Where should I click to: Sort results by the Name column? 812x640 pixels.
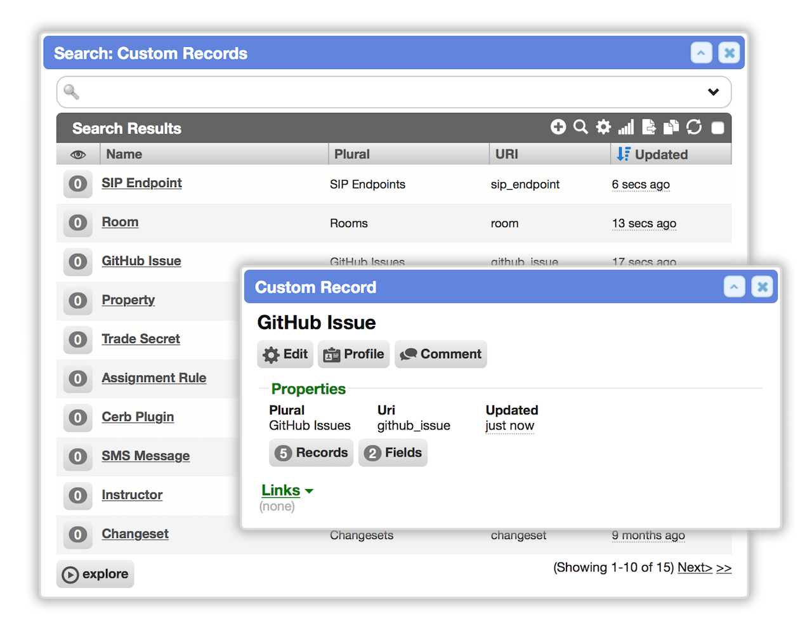(124, 154)
